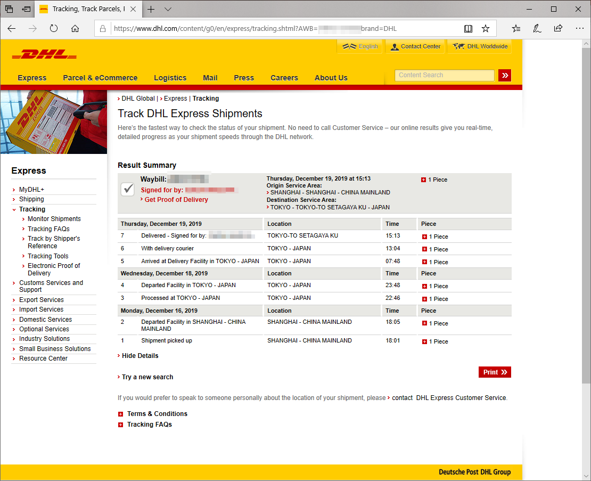The image size is (591, 481).
Task: Open Customs Services and Support
Action: 51,287
